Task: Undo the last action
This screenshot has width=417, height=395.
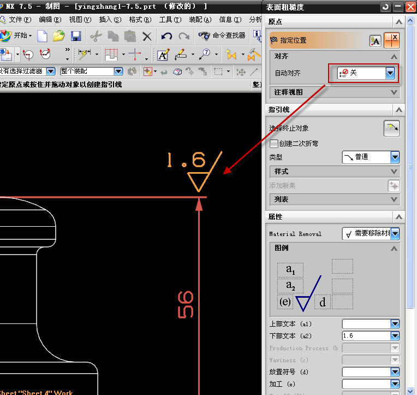Action: pos(167,36)
